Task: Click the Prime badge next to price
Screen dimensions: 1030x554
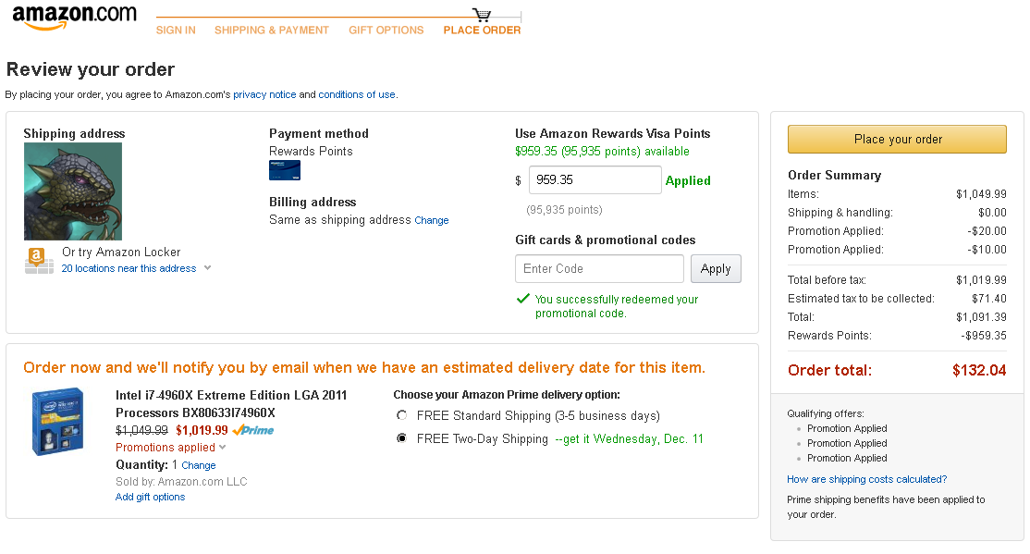Action: [x=253, y=430]
